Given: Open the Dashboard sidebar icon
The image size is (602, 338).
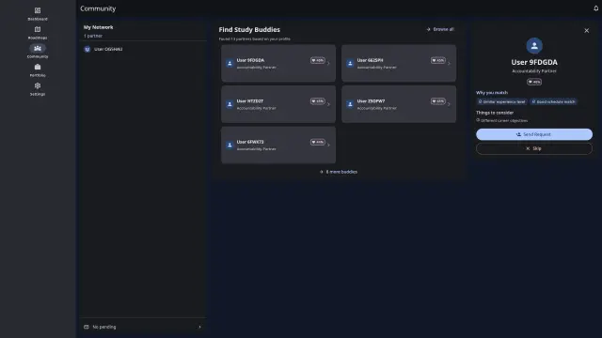Looking at the screenshot, I should [x=38, y=10].
